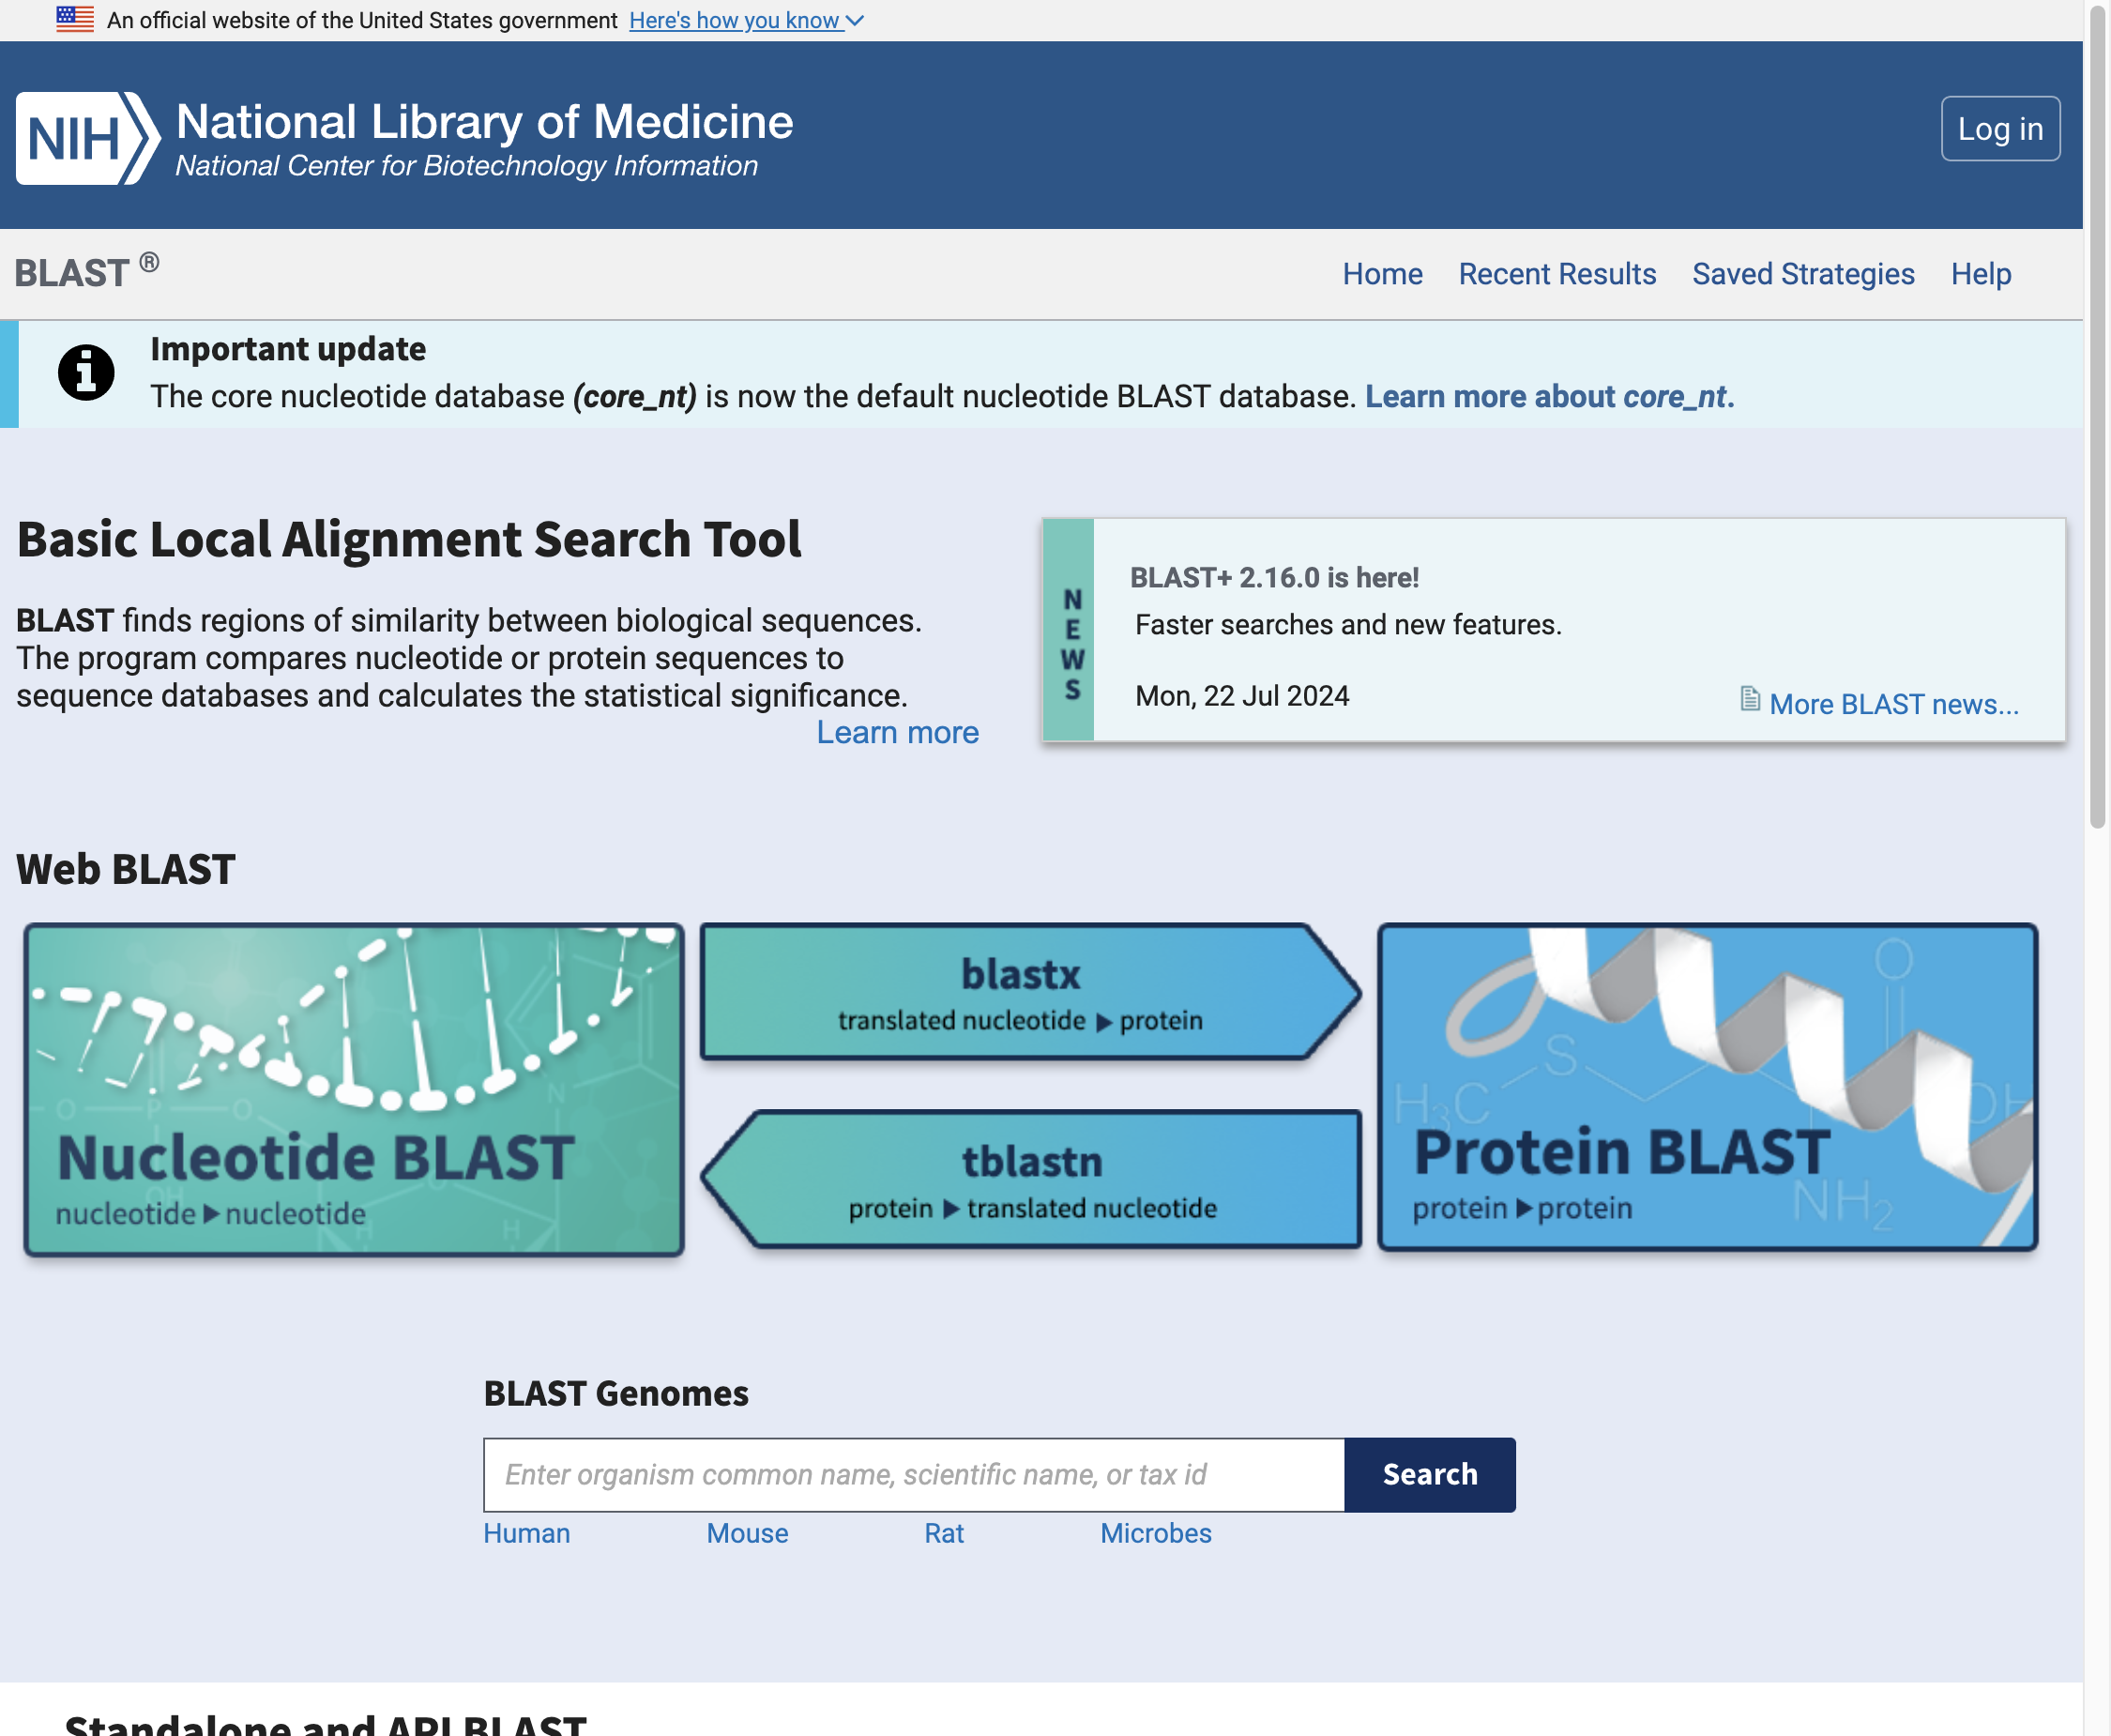Click the black info circle icon
Screen dimensions: 2111x1736
tap(86, 373)
